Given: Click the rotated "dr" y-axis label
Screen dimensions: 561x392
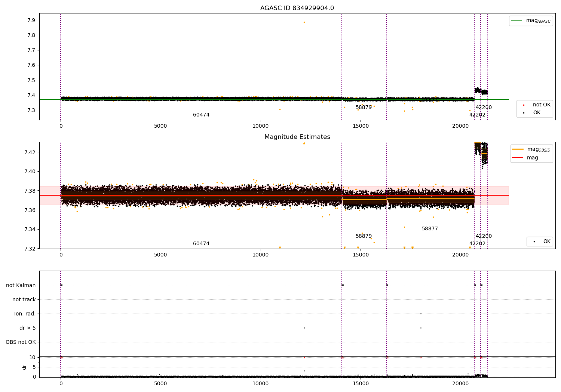Looking at the screenshot, I should click(x=24, y=367).
